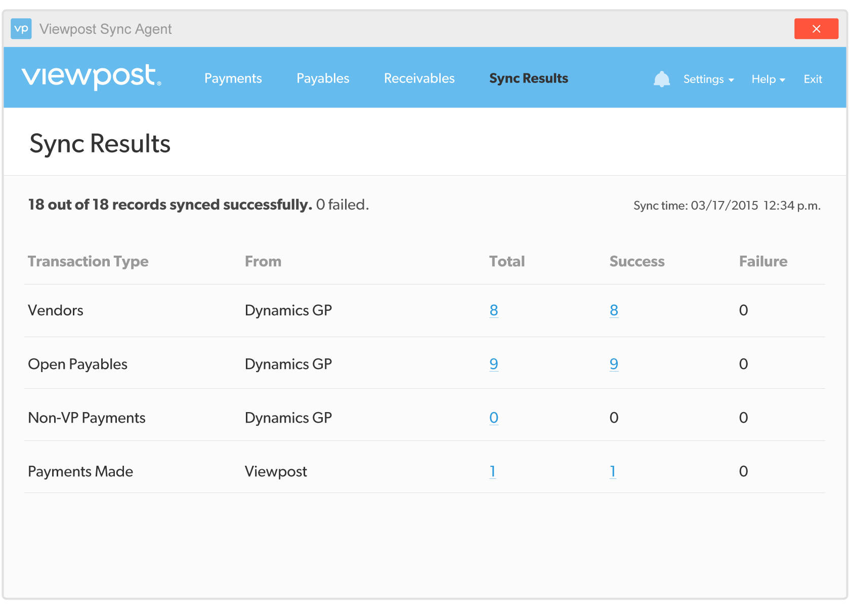View Open Payables total records link
Image resolution: width=850 pixels, height=609 pixels.
[494, 364]
